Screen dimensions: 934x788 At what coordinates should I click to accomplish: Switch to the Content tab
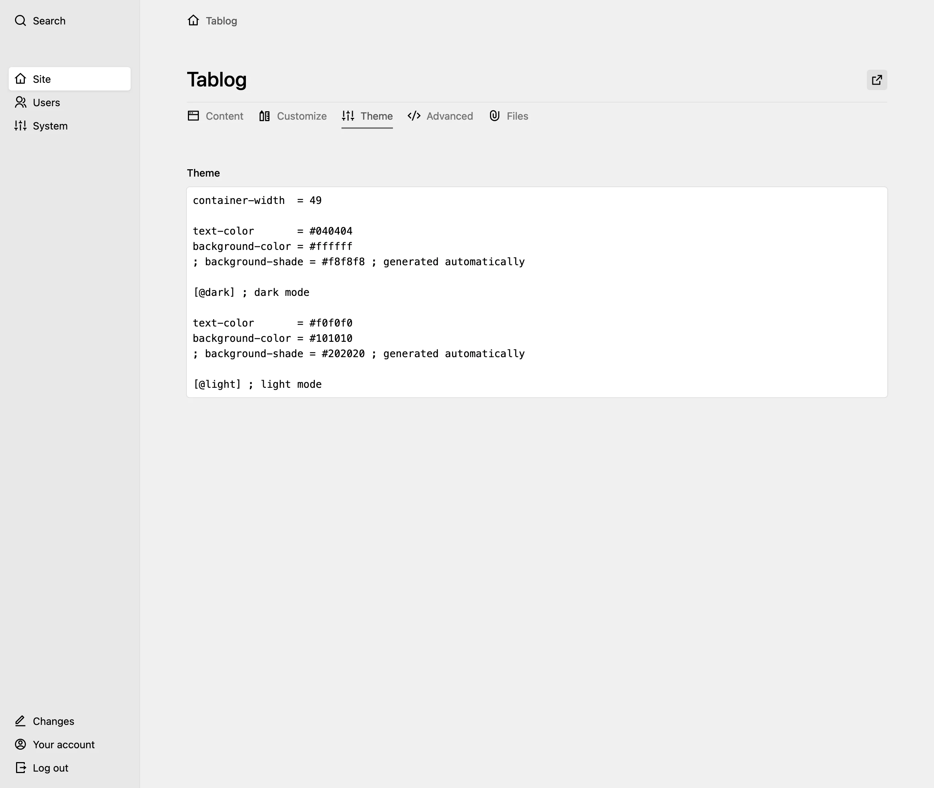pos(224,116)
